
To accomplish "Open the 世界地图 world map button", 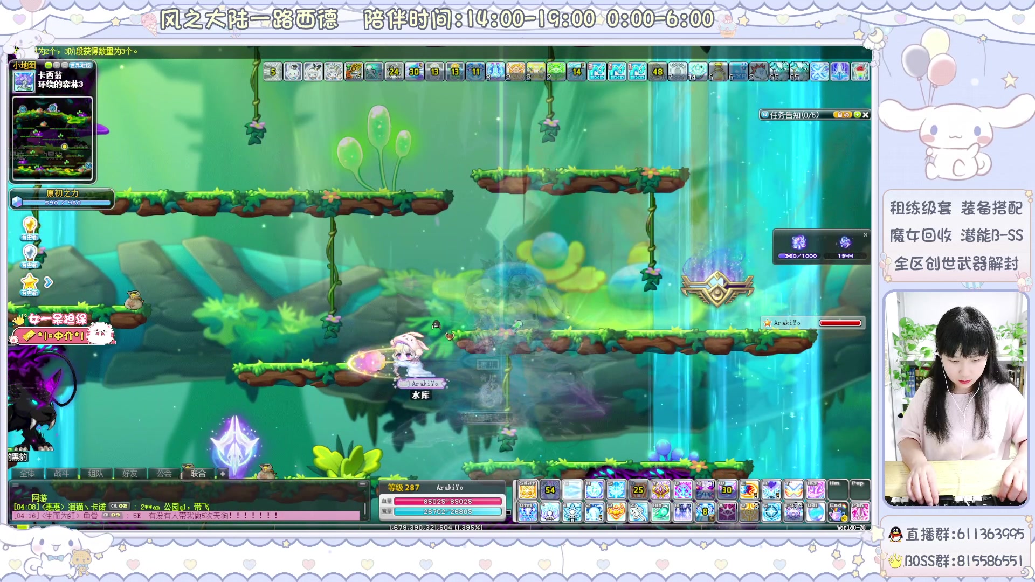I will tap(81, 65).
